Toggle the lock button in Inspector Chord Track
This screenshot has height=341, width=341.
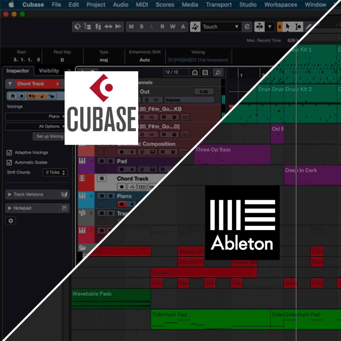[52, 96]
